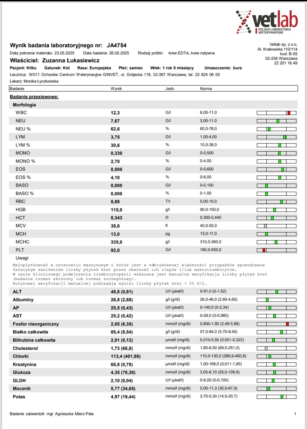Screen dimensions: 307x429
Task: Select the lab result number JA4754
Action: (117, 46)
